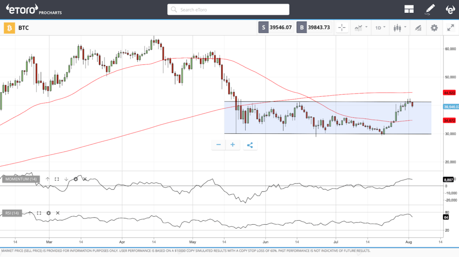This screenshot has width=459, height=257.
Task: Open the chart layout grid selector
Action: [x=408, y=9]
